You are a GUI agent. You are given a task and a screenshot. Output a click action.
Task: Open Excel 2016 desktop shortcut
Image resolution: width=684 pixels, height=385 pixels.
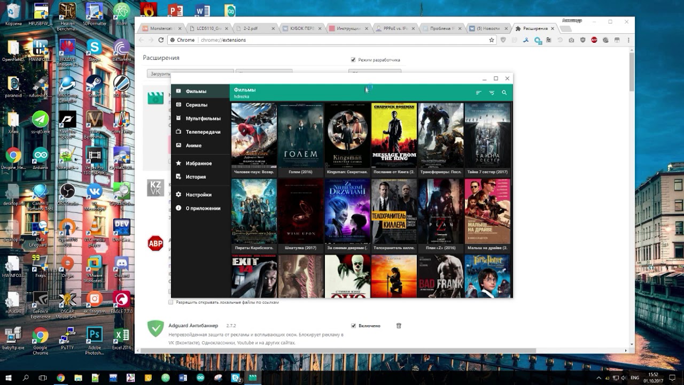click(x=121, y=338)
